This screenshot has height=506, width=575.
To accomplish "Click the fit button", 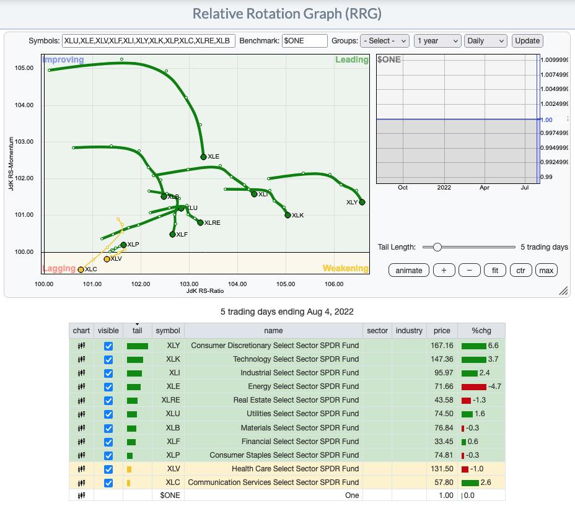I will 495,271.
